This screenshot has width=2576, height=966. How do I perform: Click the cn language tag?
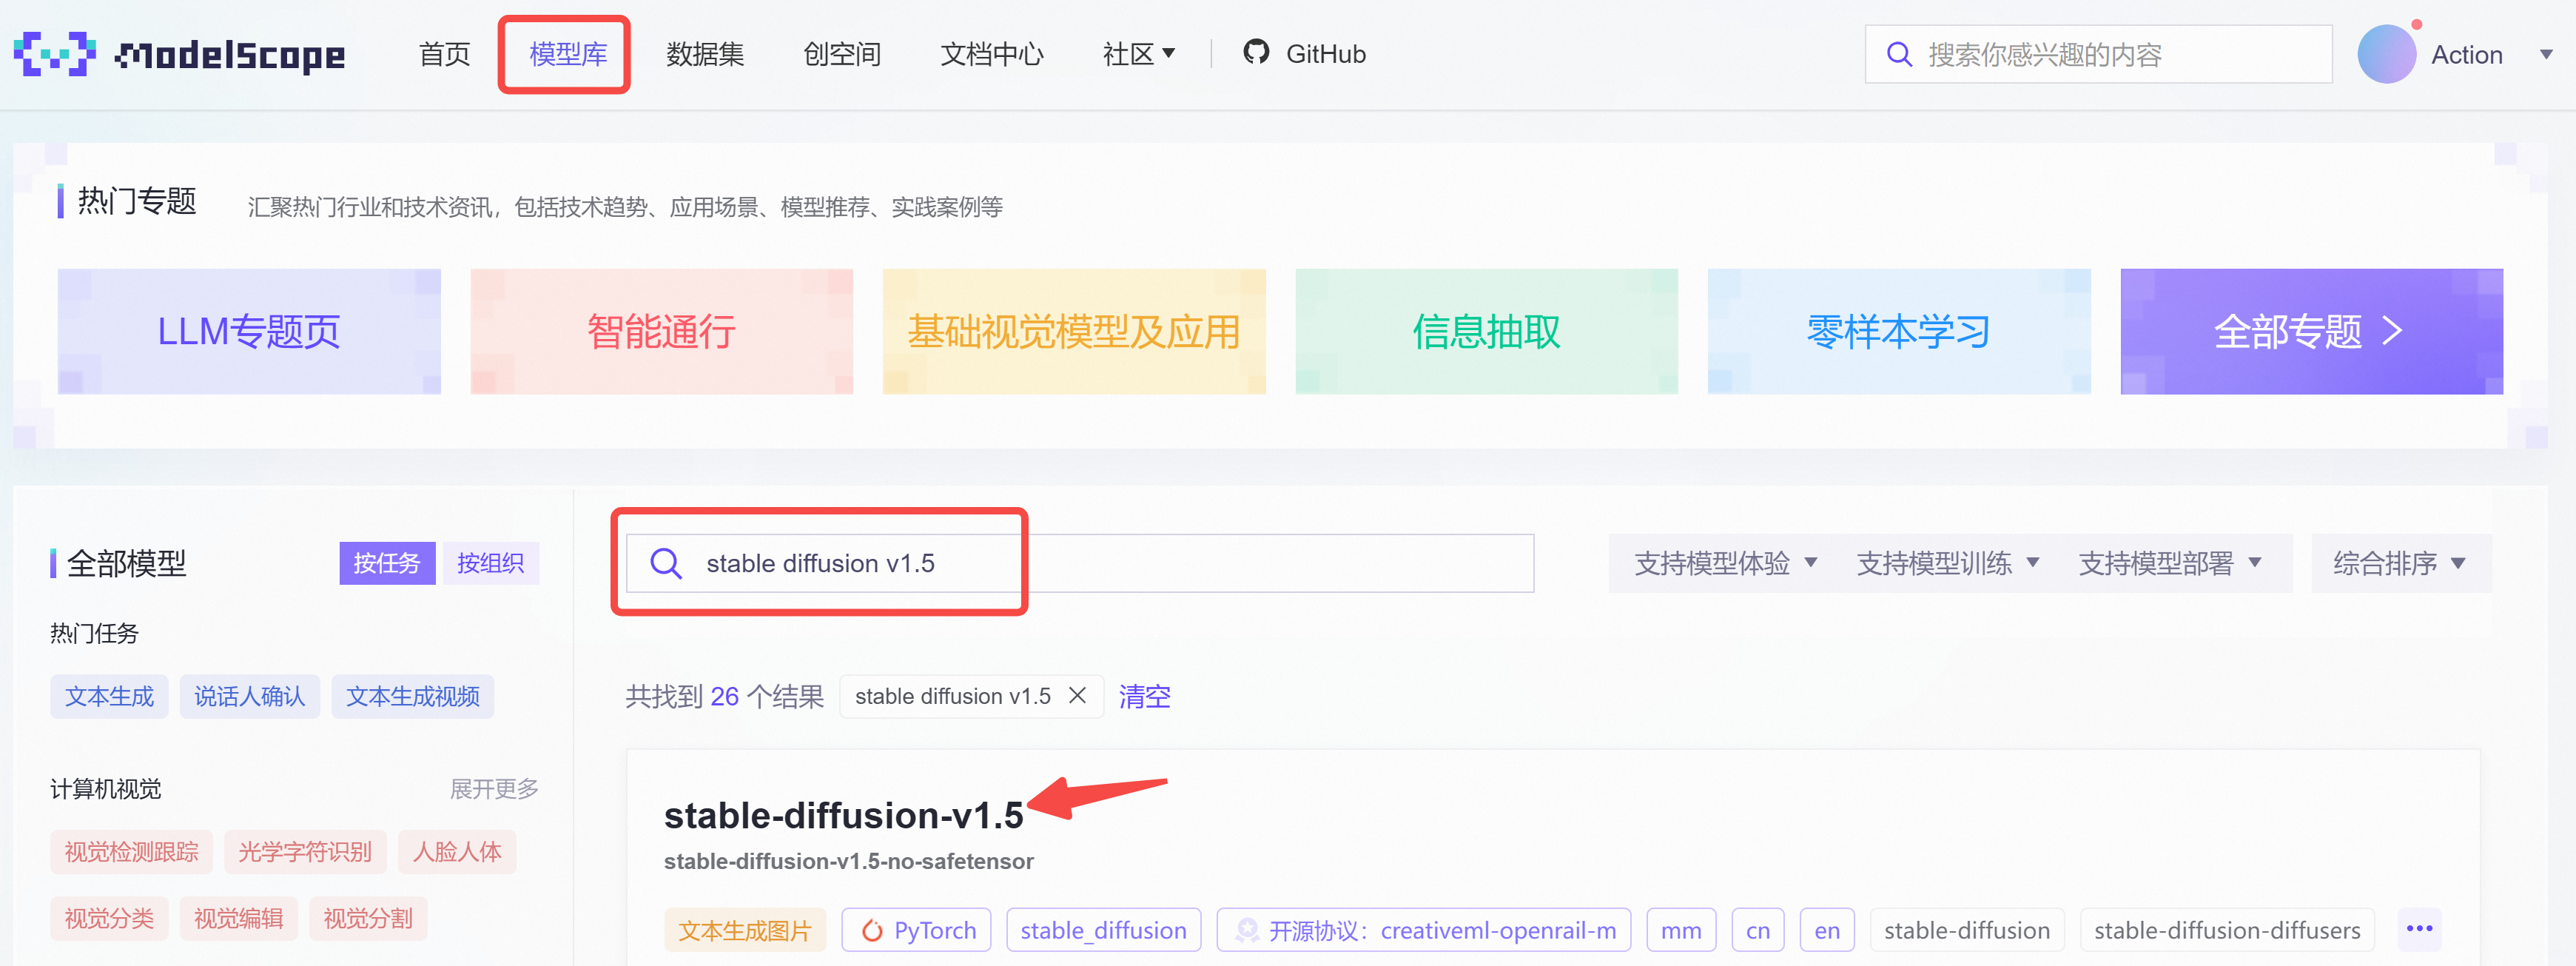tap(1758, 930)
